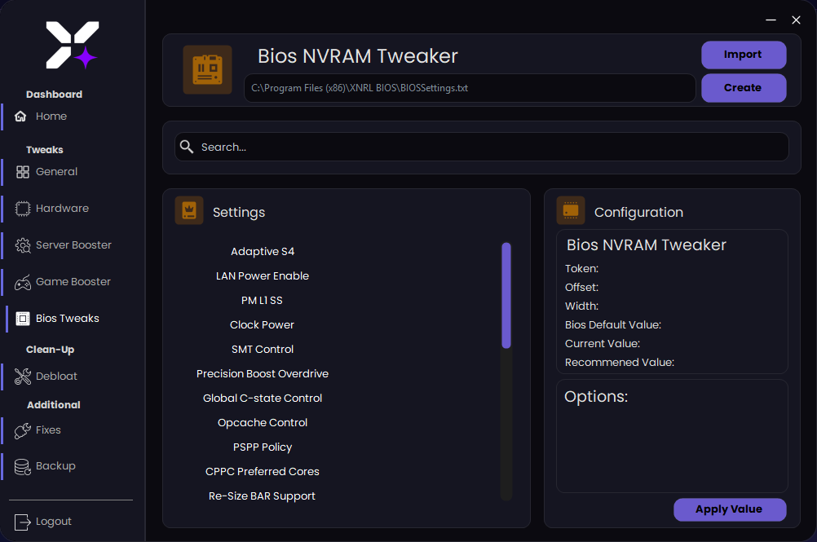
Task: Click the Home icon in the sidebar
Action: coord(21,116)
